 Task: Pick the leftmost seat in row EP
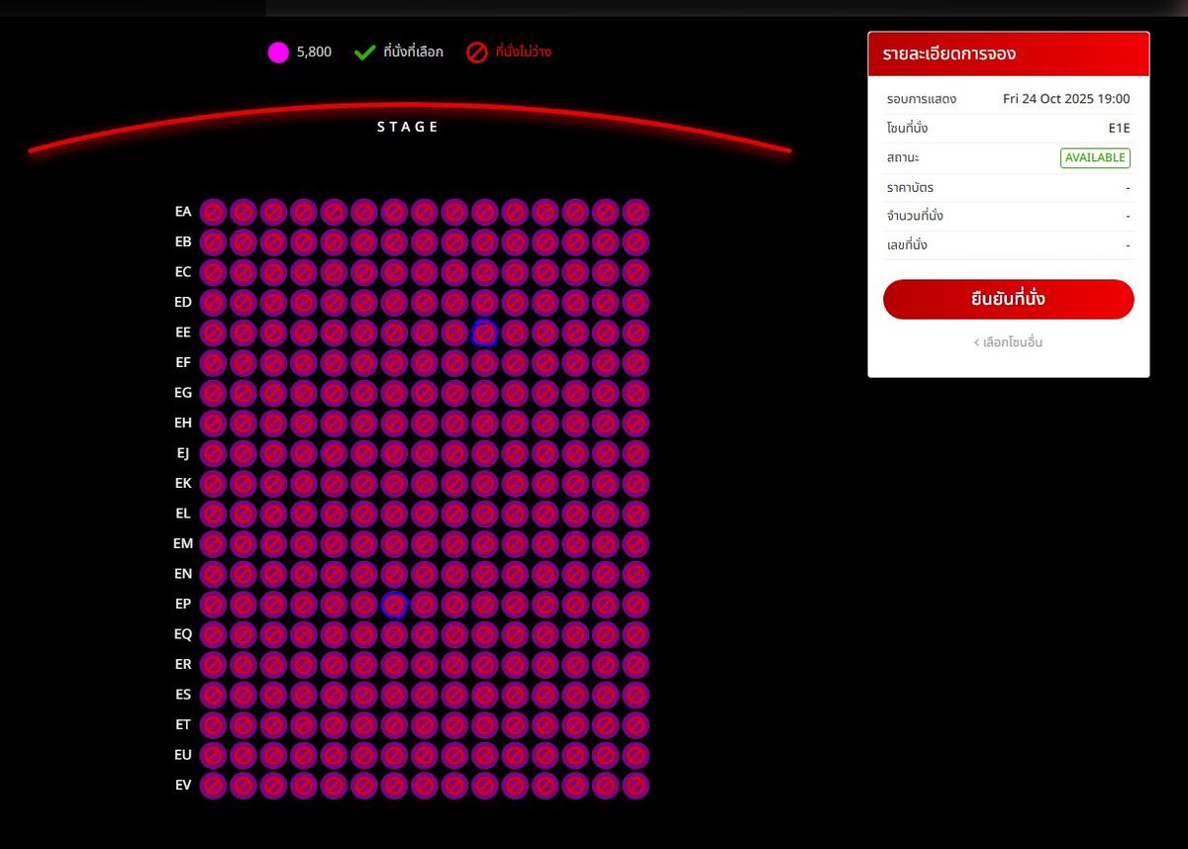point(213,605)
